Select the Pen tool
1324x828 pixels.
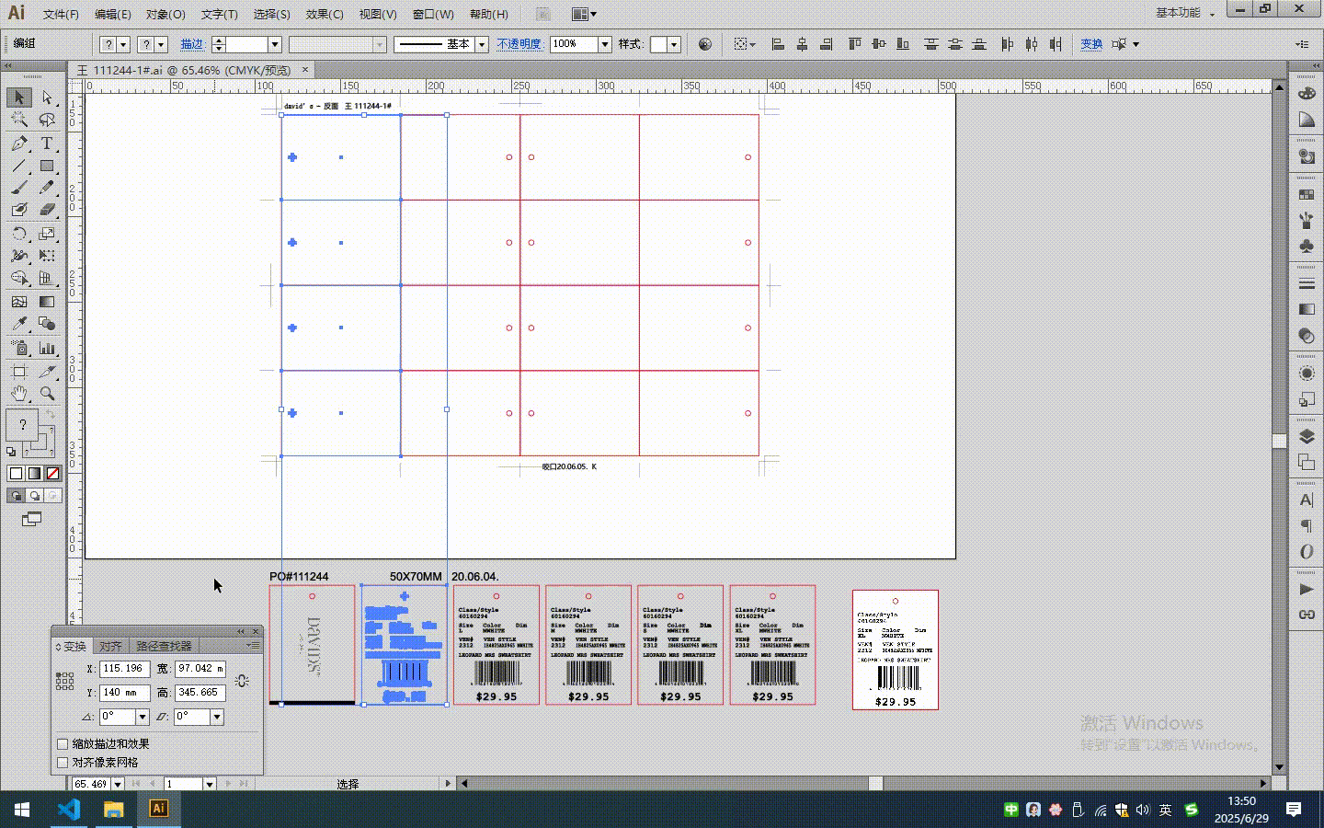[x=19, y=144]
